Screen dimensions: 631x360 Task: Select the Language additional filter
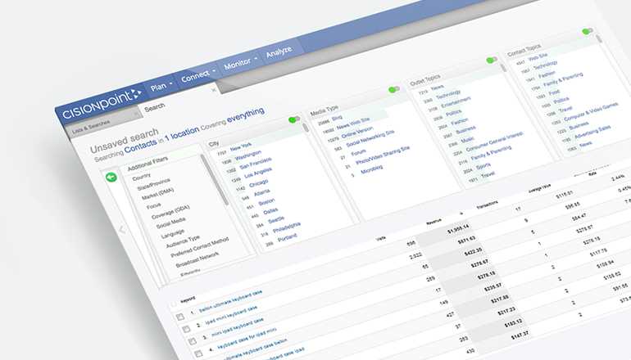pos(173,234)
